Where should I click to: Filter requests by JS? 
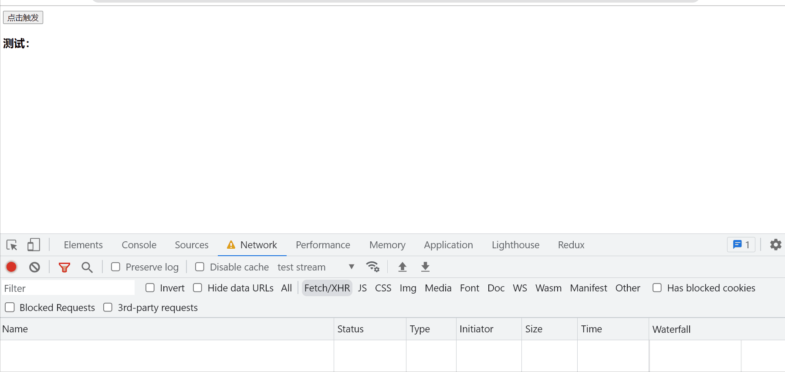pos(362,288)
